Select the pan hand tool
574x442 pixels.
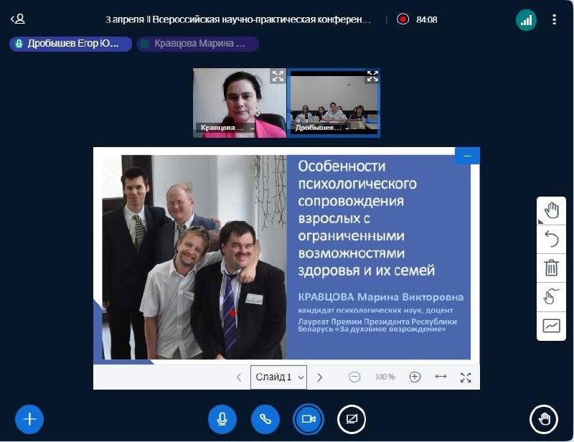[x=551, y=211]
